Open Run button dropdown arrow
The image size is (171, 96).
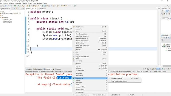[x=17, y=6]
